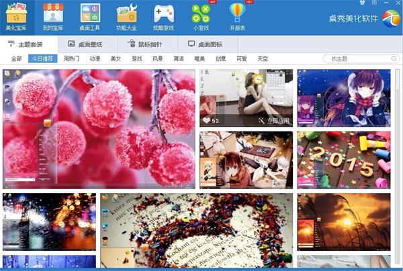Open the 功能大全 icon

point(126,13)
